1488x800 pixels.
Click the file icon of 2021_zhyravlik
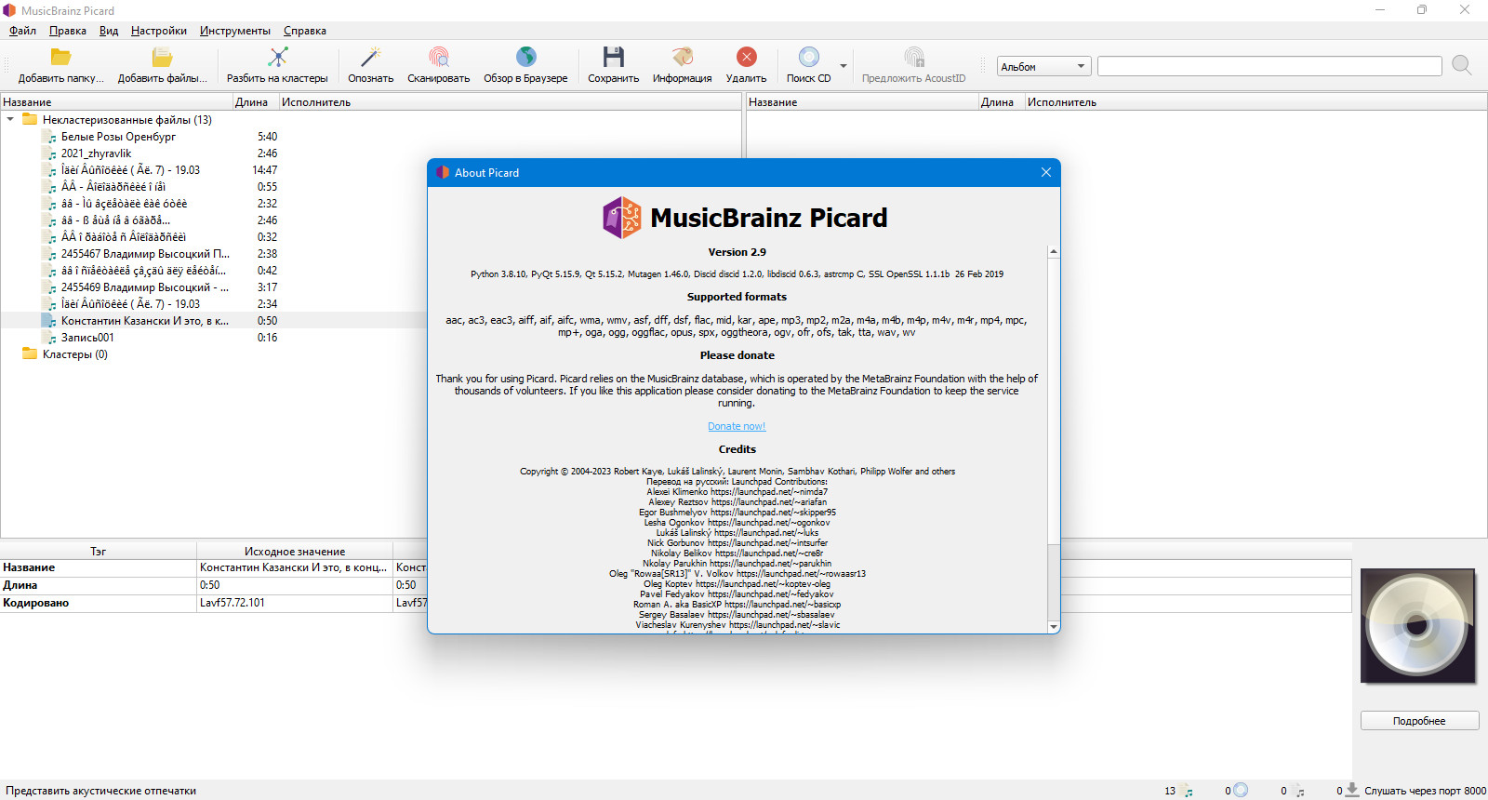click(x=50, y=153)
